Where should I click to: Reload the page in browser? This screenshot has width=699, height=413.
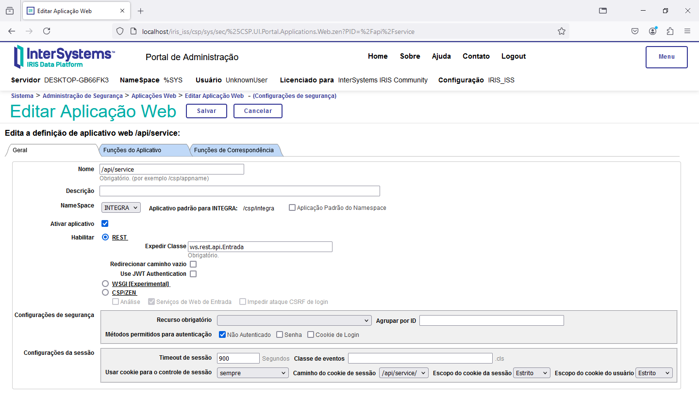click(47, 31)
